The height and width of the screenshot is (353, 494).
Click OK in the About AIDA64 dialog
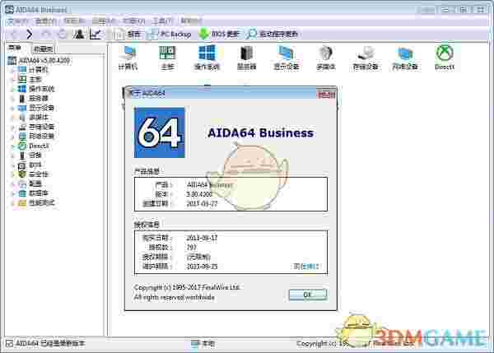pos(308,295)
